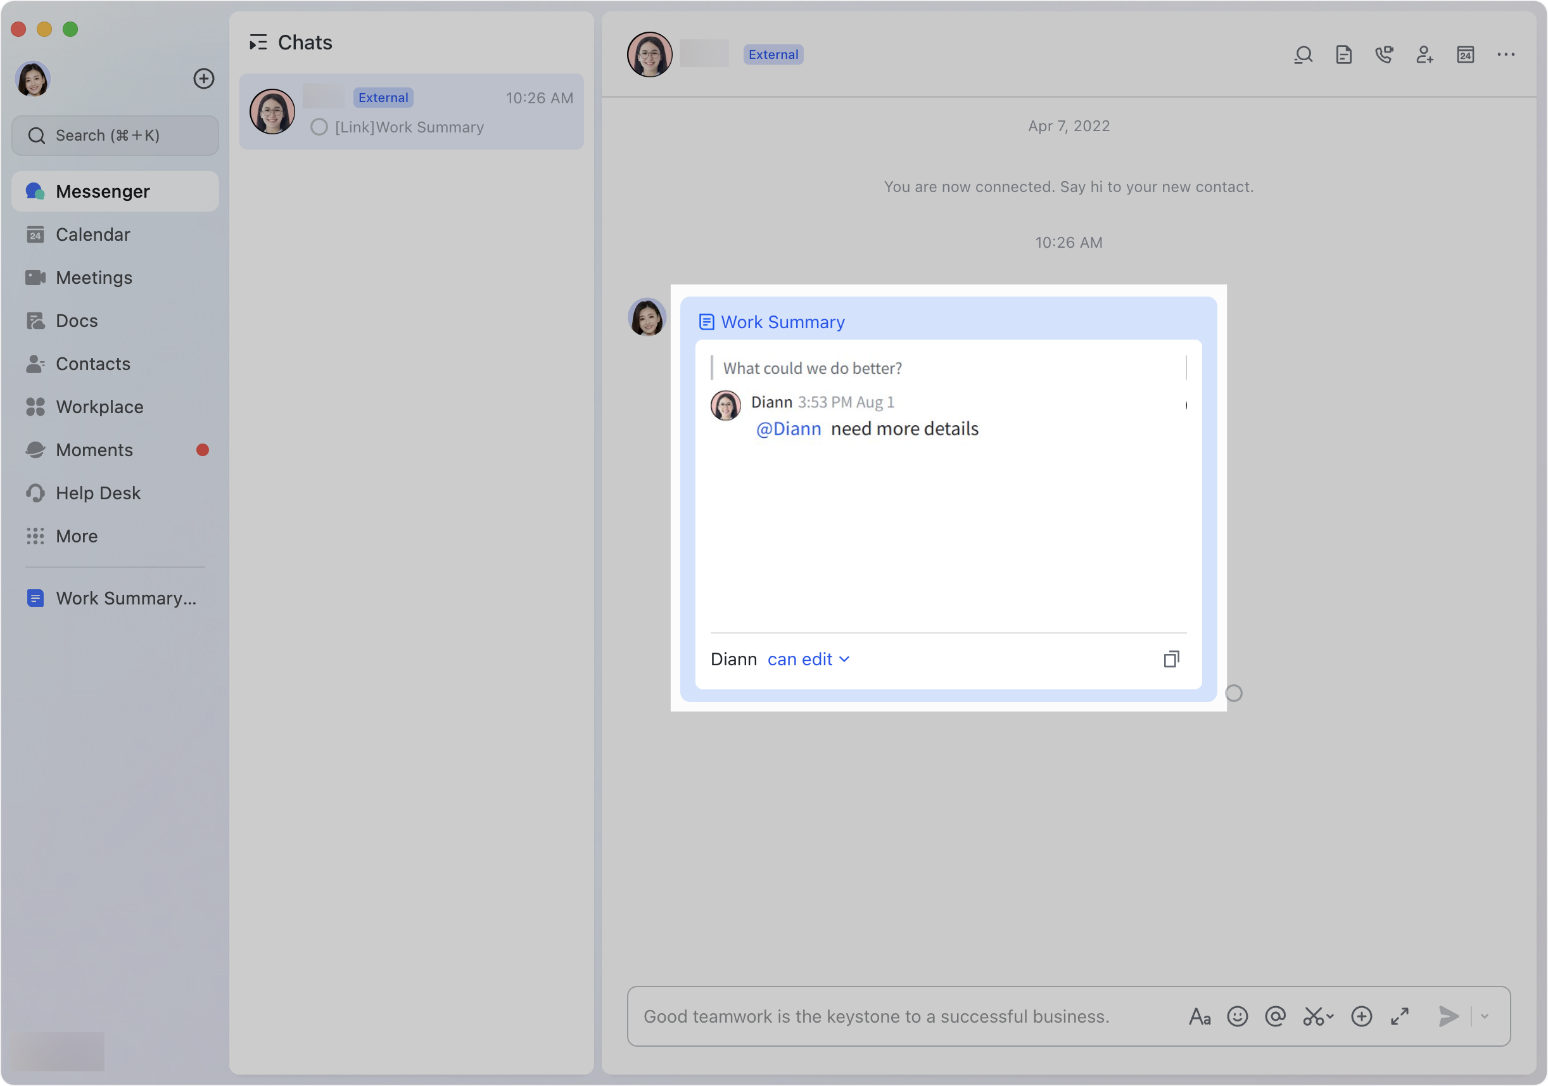The height and width of the screenshot is (1086, 1548).
Task: Click the read-status circle beside the message card
Action: click(x=1233, y=693)
